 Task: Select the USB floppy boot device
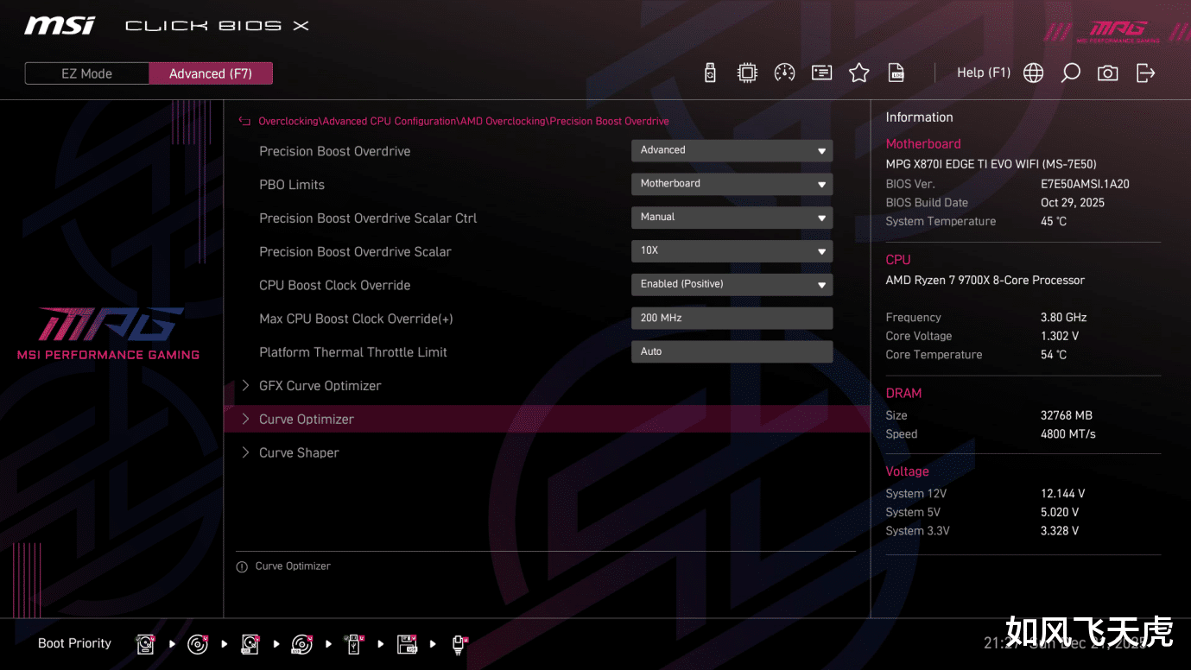[x=407, y=644]
